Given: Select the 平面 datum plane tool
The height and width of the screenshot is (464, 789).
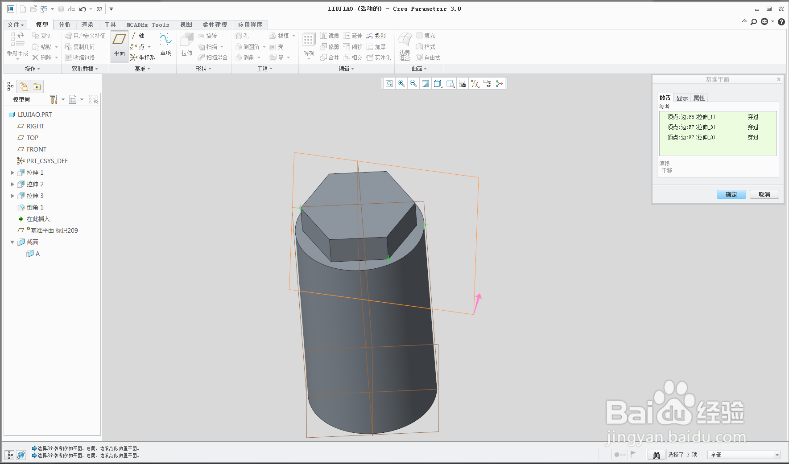Looking at the screenshot, I should (x=119, y=46).
